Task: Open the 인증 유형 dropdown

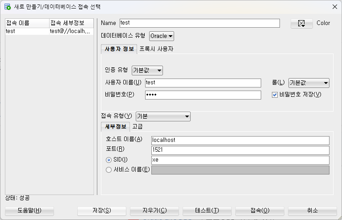Action: (147, 71)
